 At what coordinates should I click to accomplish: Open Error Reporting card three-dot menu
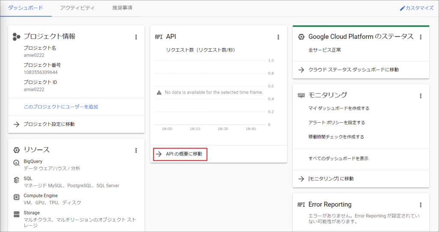tap(421, 205)
